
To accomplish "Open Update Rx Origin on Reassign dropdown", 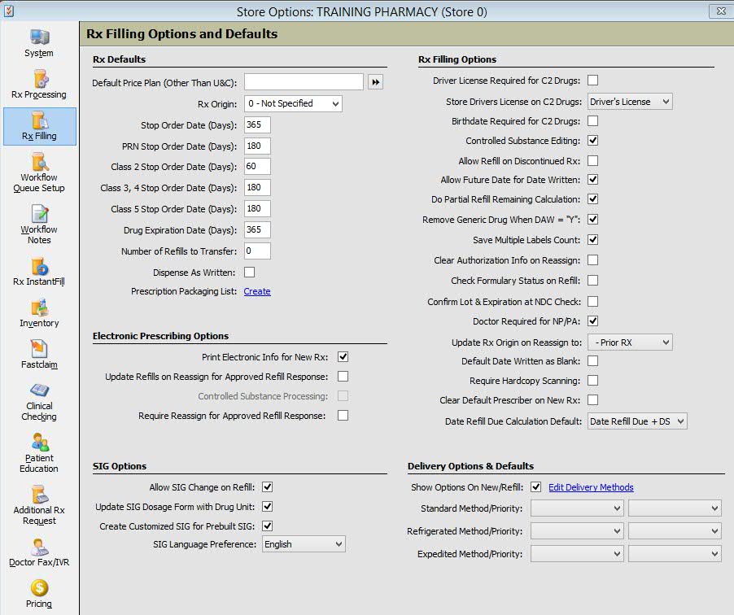I will point(630,342).
